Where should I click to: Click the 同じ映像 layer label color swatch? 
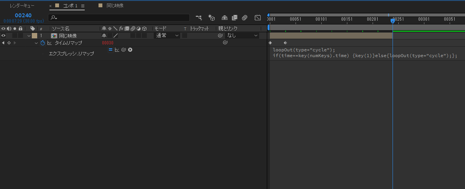point(35,36)
